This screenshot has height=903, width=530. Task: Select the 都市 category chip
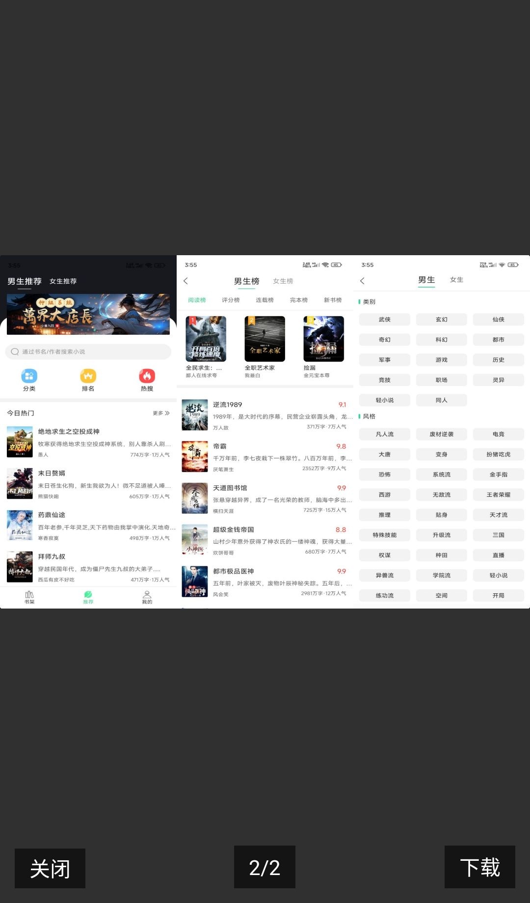click(499, 340)
